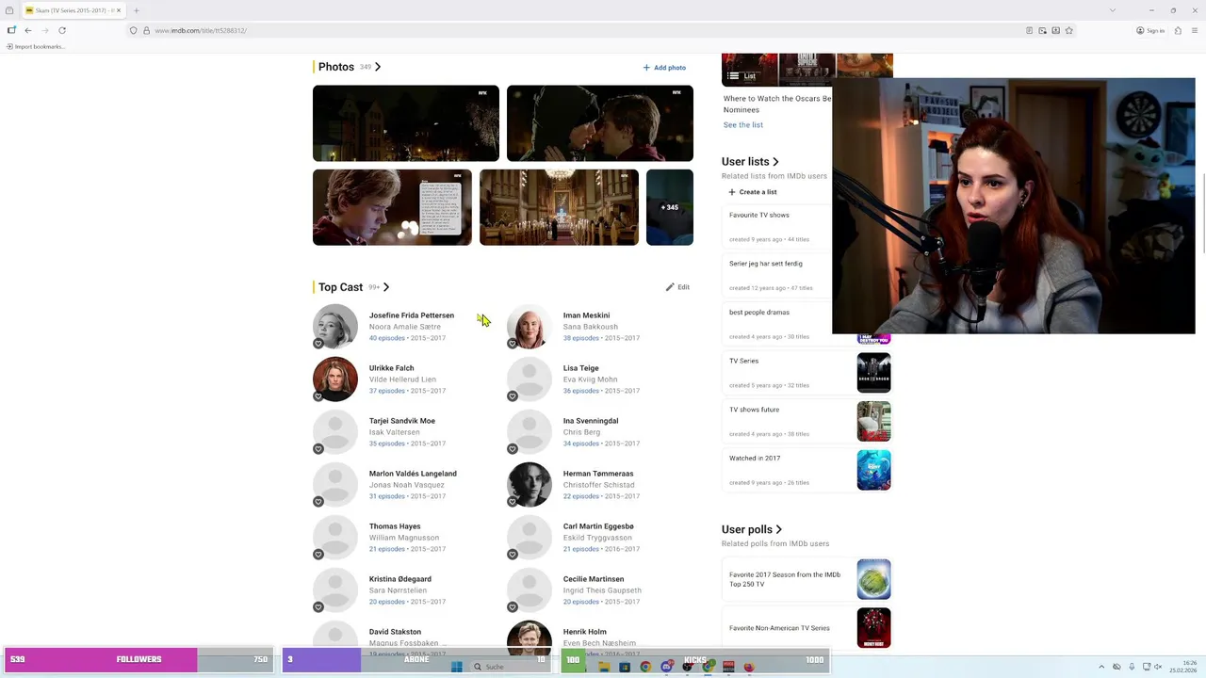
Task: Expand the User lists chevron
Action: 775,162
